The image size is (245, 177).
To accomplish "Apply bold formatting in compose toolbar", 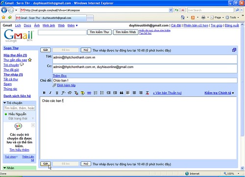I will click(44, 93).
